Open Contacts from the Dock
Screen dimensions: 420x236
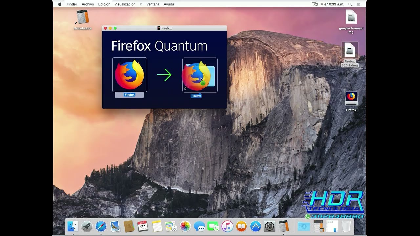pos(129,226)
